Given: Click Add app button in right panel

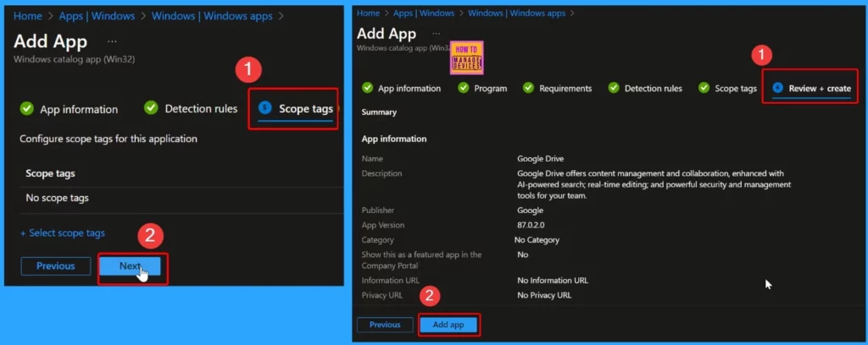Looking at the screenshot, I should pyautogui.click(x=448, y=325).
